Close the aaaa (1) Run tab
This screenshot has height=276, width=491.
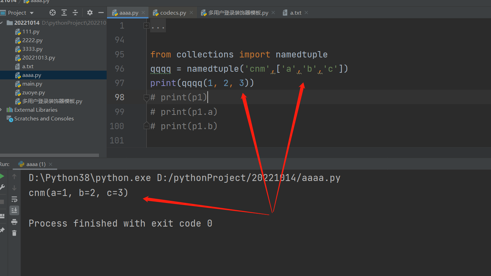point(51,164)
